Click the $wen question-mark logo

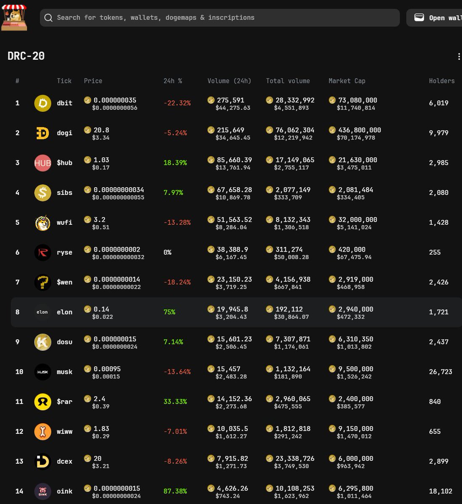[42, 282]
